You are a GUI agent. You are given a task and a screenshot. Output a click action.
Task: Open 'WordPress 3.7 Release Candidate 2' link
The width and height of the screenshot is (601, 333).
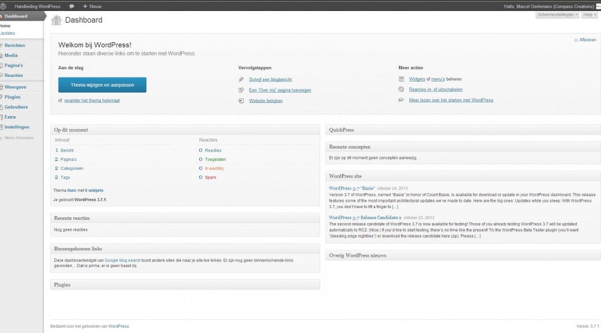pos(365,217)
